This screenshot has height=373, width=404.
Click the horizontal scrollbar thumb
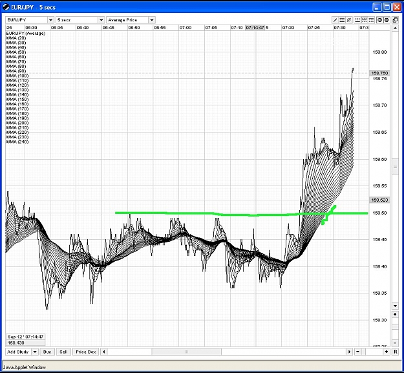coord(186,352)
